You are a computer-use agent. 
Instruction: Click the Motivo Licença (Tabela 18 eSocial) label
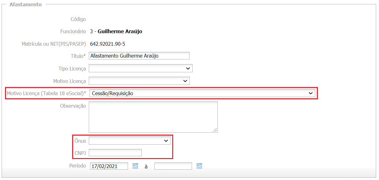46,93
